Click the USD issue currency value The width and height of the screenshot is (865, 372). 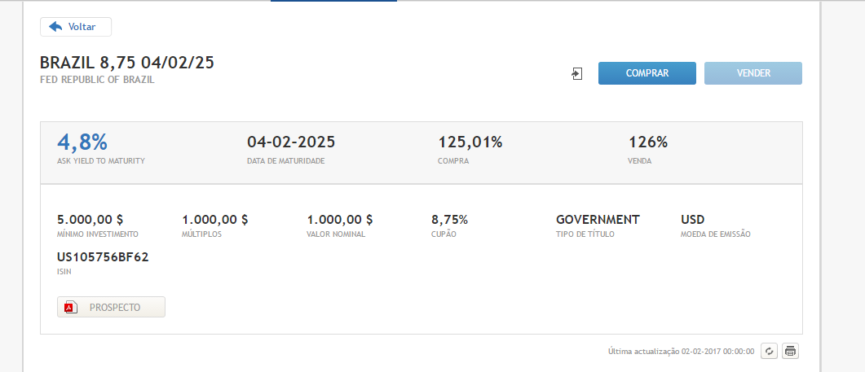tap(693, 219)
